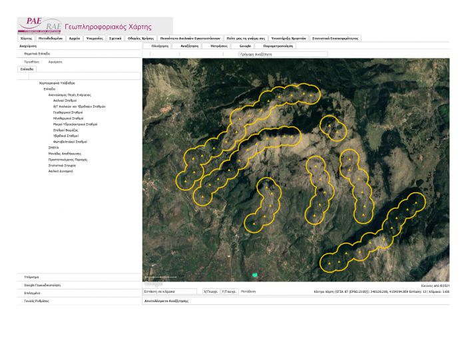Open the Μεταδεδομένα menu tab
The image size is (466, 360).
[50, 39]
